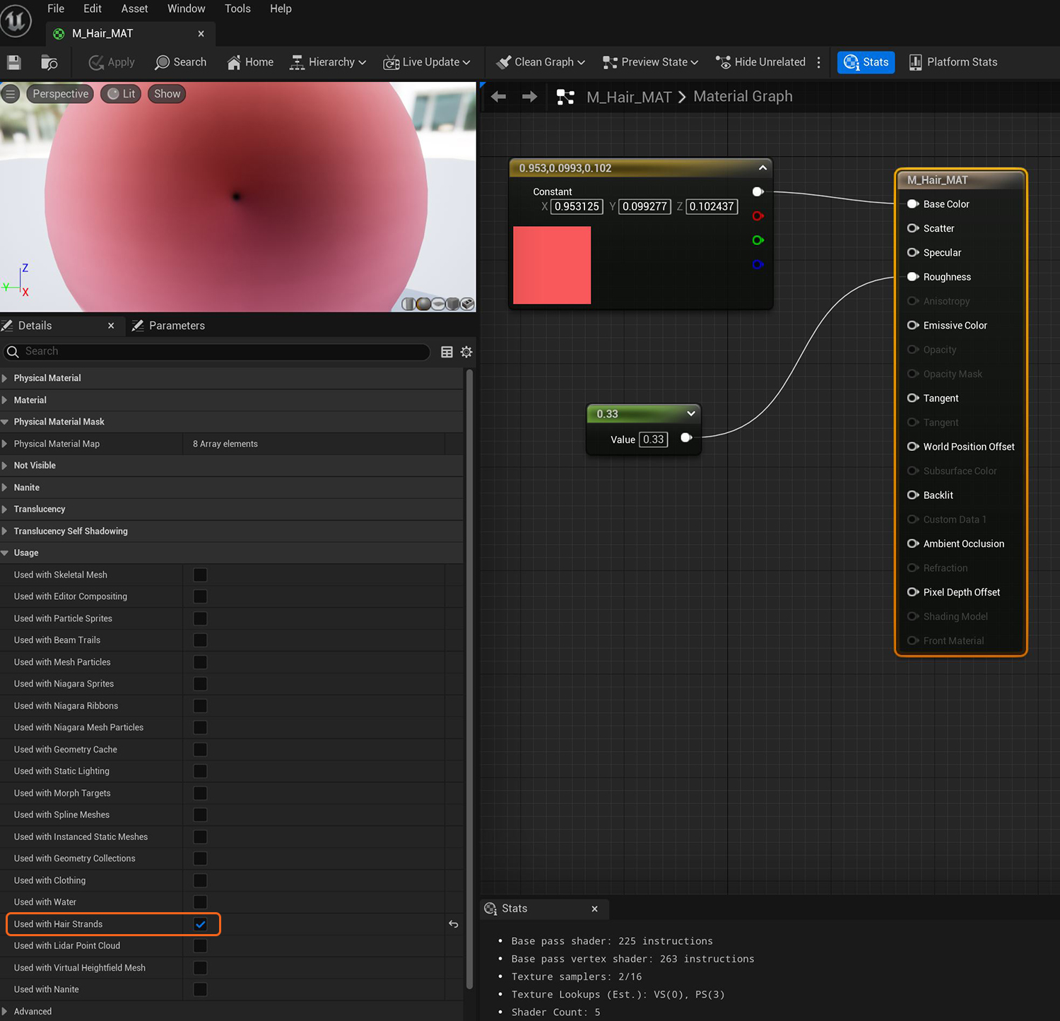Collapse the Physical Material Mask section

click(x=5, y=422)
